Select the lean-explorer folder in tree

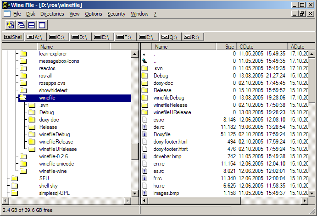click(53, 54)
